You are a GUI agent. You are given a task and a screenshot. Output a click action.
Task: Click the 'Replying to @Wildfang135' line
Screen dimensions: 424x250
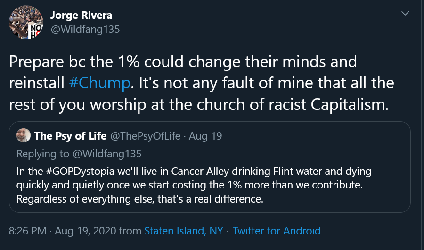click(x=79, y=154)
